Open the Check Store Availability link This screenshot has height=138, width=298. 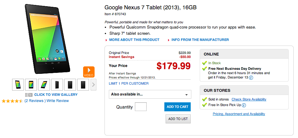tap(249, 99)
